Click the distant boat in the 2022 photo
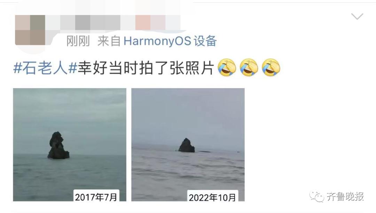The image size is (376, 213). (238, 151)
